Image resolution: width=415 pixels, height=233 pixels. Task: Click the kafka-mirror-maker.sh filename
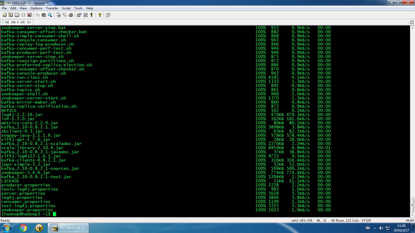(29, 102)
